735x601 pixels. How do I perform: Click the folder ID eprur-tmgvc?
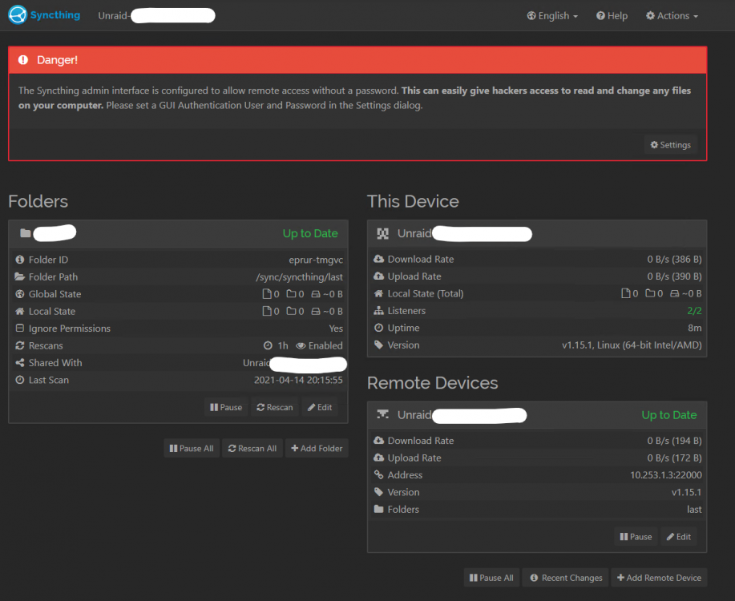(x=316, y=260)
